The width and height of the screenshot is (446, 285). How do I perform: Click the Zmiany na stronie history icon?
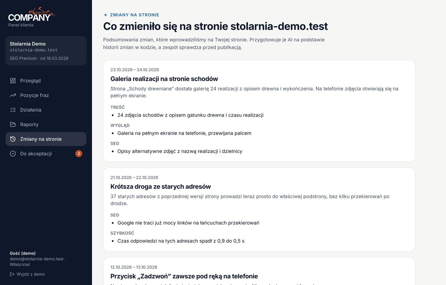click(x=13, y=139)
